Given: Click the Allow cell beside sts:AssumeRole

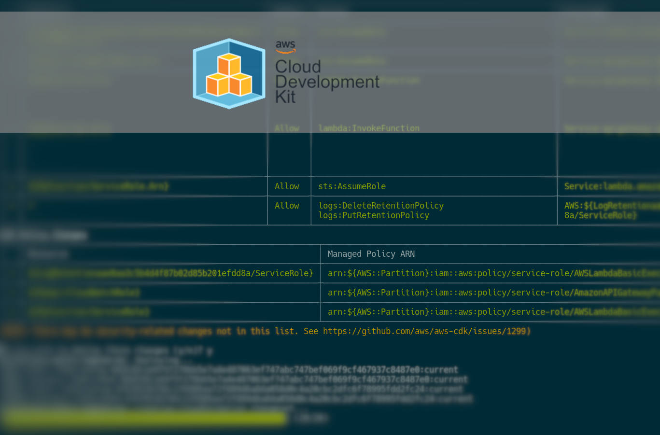Looking at the screenshot, I should (x=287, y=186).
